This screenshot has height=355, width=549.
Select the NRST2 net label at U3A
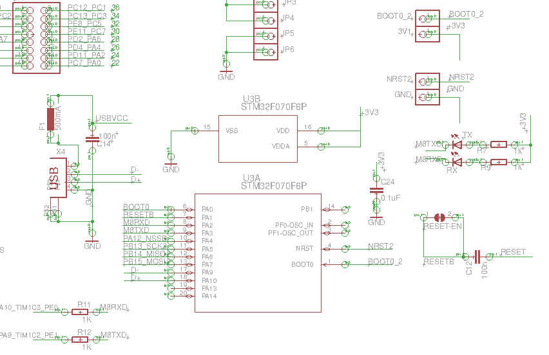click(380, 246)
